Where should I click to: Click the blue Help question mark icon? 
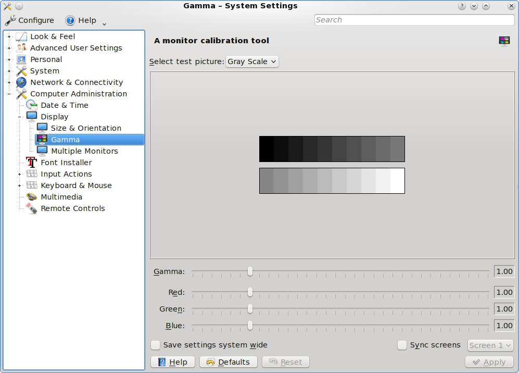pyautogui.click(x=70, y=20)
